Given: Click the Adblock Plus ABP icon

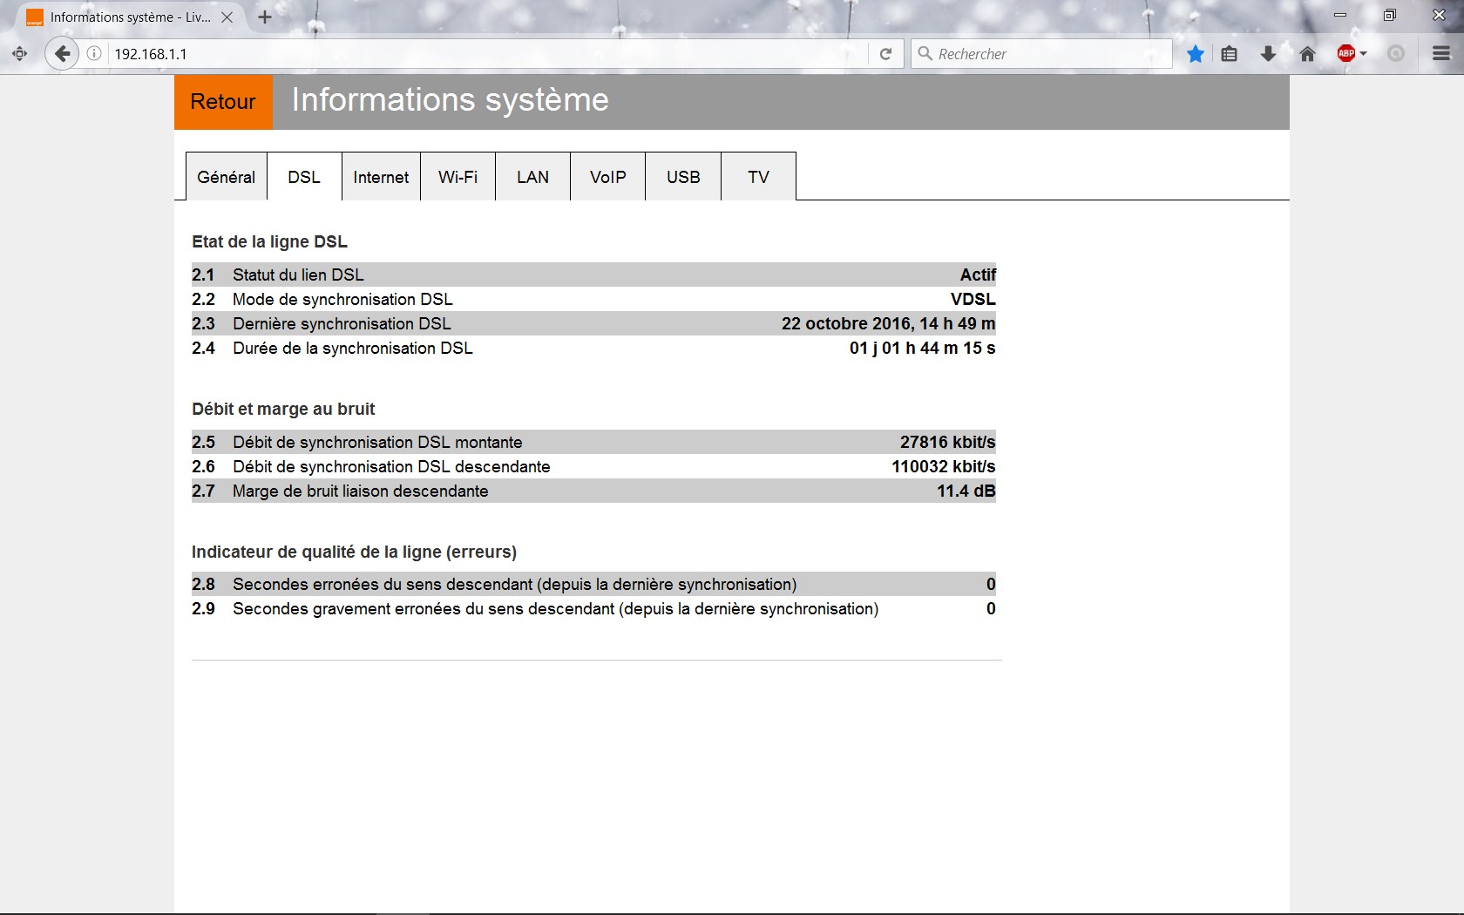Looking at the screenshot, I should [1345, 54].
